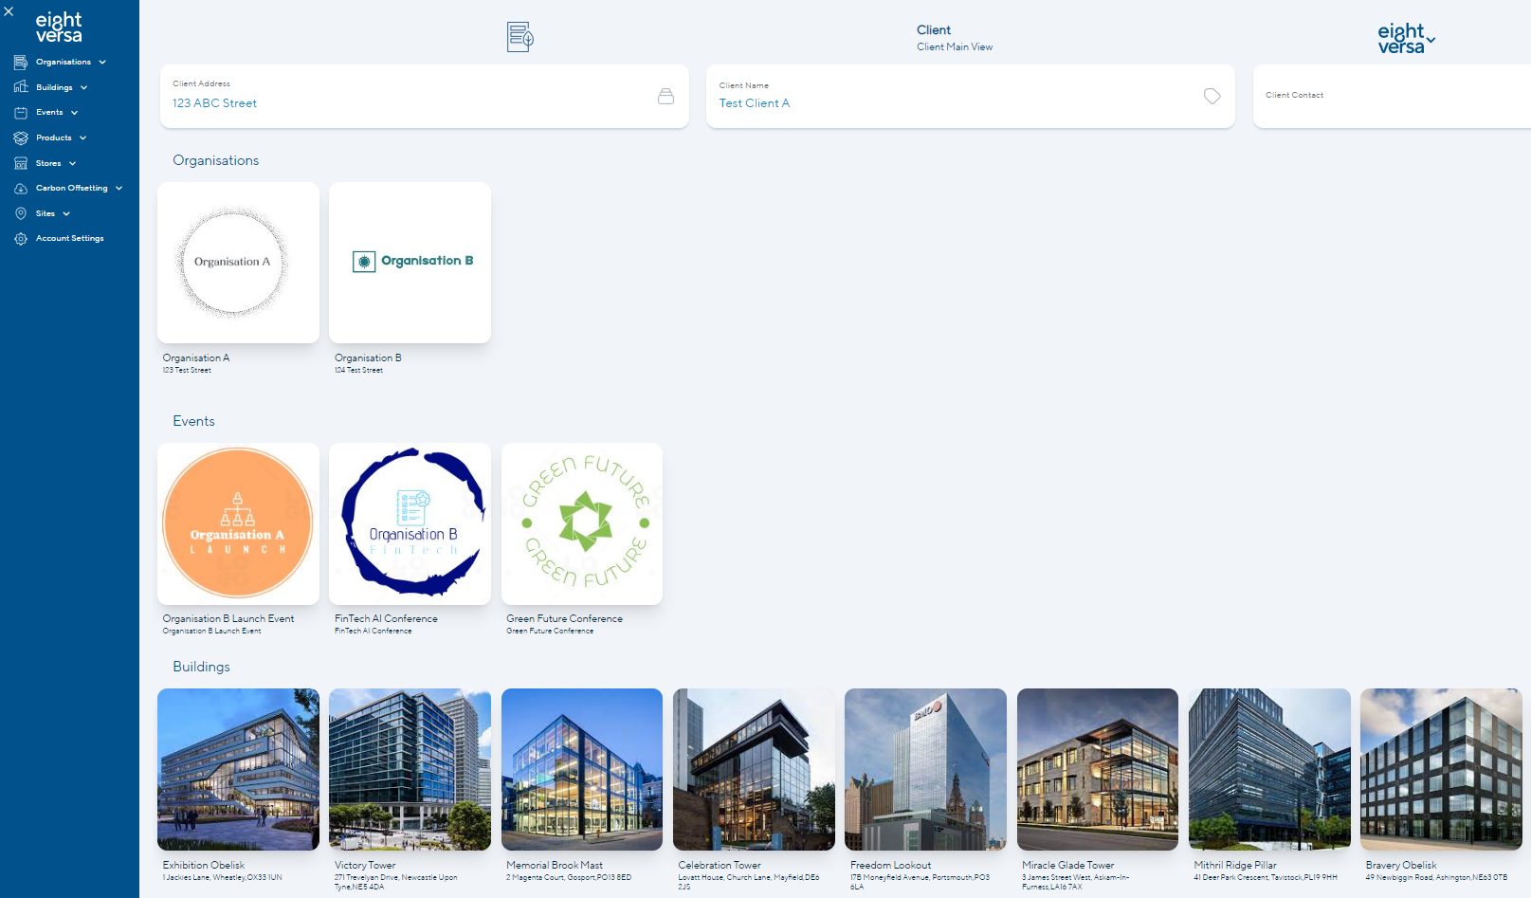Expand the Buildings menu chevron
Screen dimensions: 1531x898
[x=83, y=87]
